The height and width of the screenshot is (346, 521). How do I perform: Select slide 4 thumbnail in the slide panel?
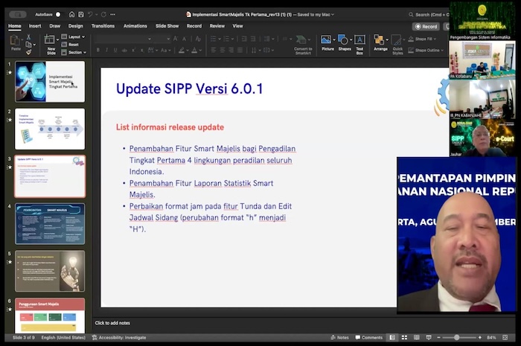pyautogui.click(x=50, y=223)
